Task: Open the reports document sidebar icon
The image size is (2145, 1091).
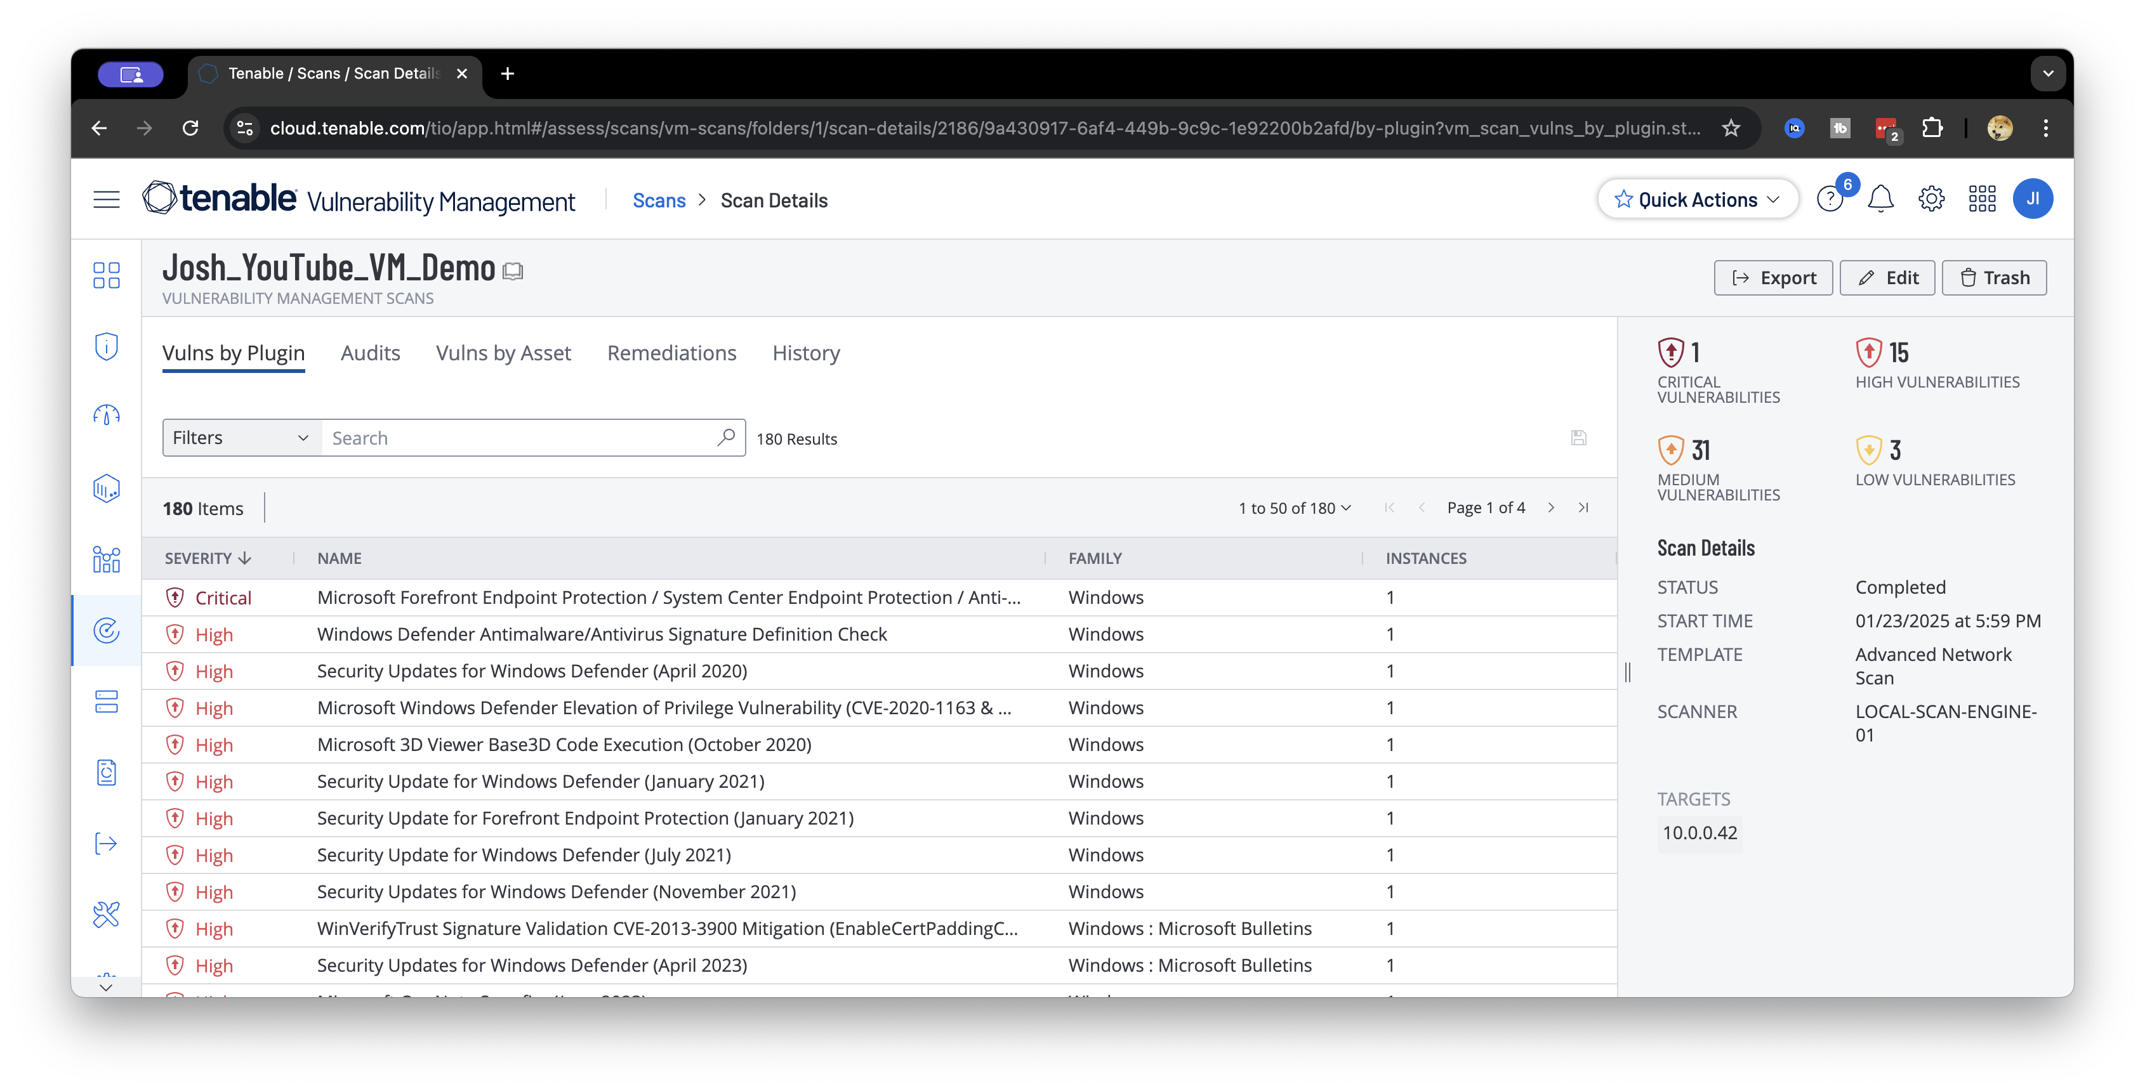Action: 106,773
